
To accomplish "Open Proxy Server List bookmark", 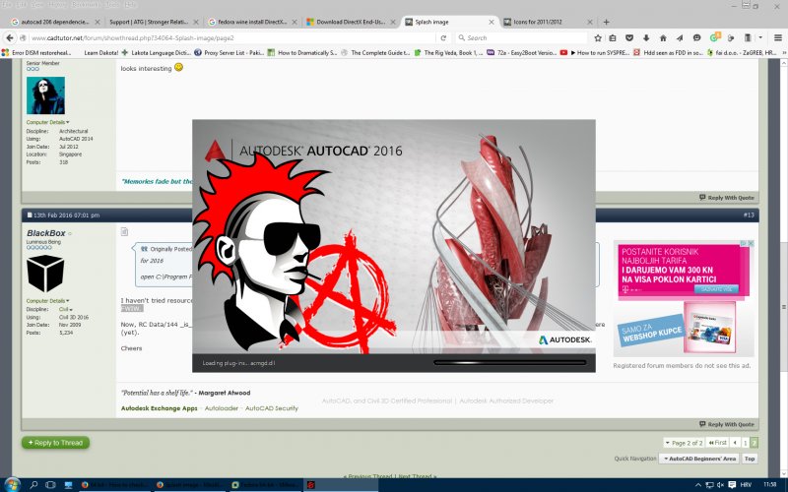I will (230, 52).
